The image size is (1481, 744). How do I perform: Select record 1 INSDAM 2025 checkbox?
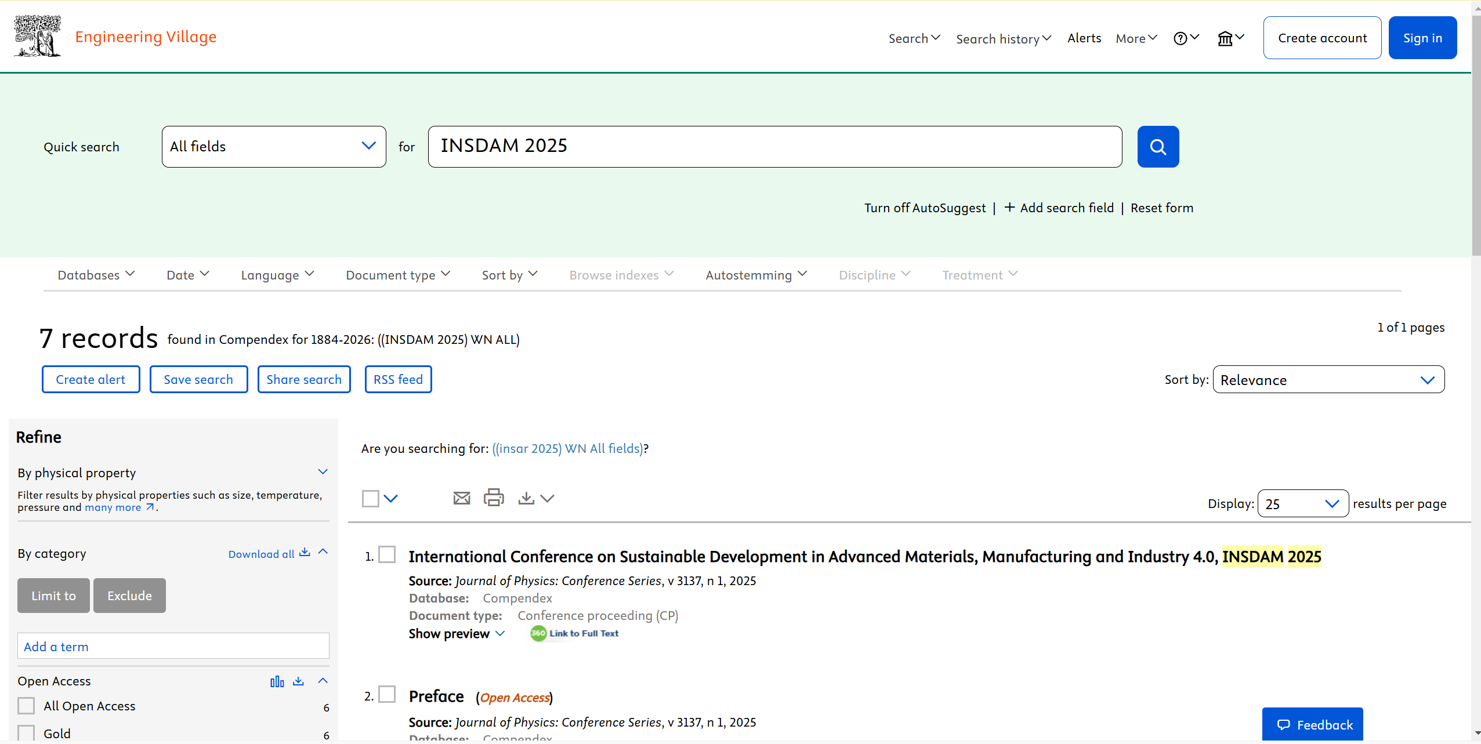click(x=387, y=554)
